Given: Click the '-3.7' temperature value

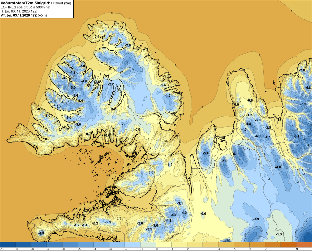Looking at the screenshot, I should [65, 78].
